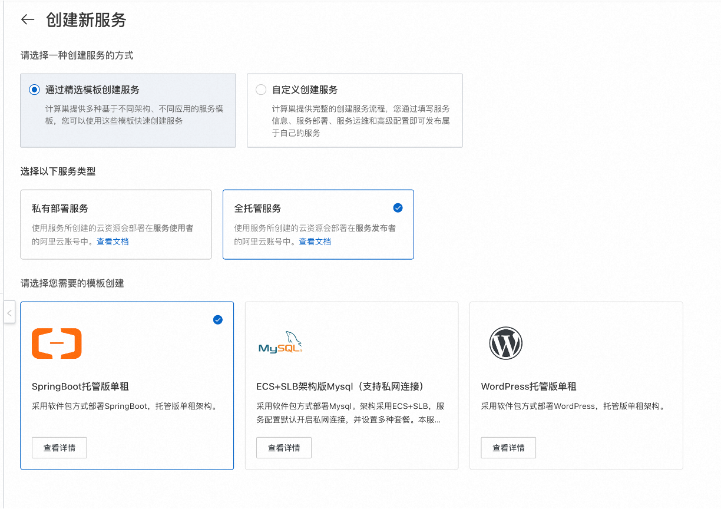Choose the 全托管服务 service type card
The height and width of the screenshot is (509, 721).
[318, 224]
